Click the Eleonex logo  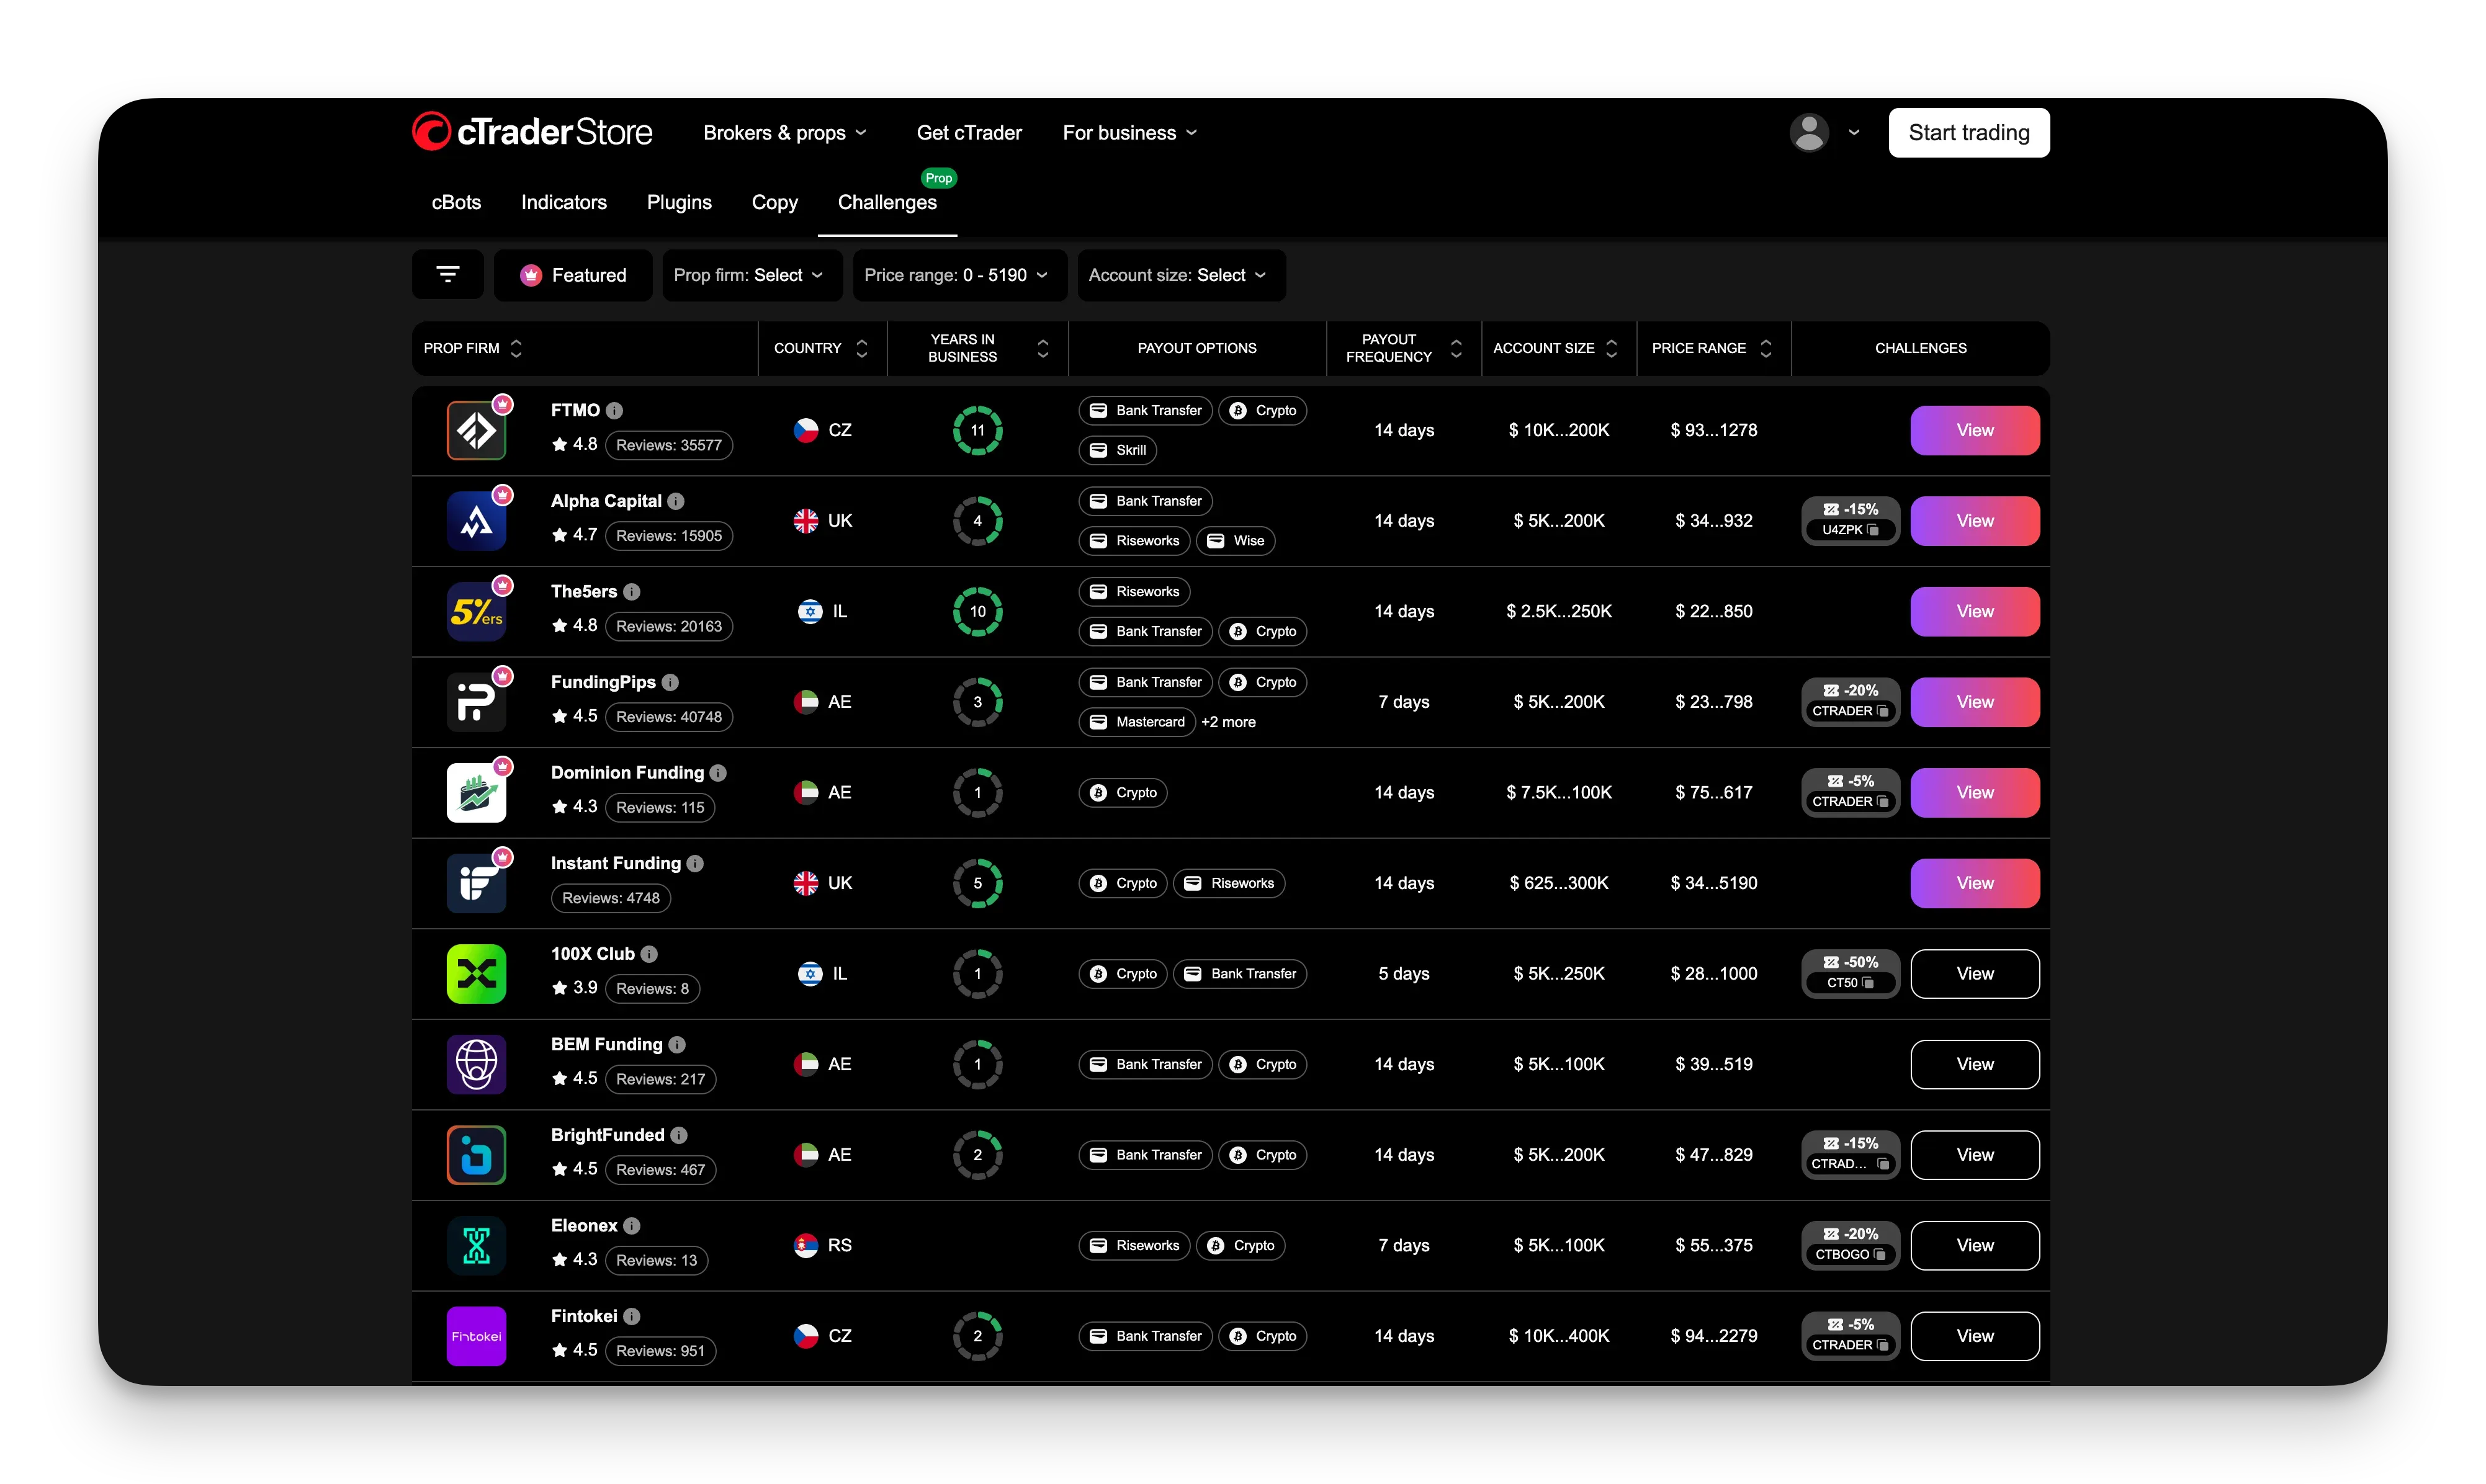click(476, 1245)
